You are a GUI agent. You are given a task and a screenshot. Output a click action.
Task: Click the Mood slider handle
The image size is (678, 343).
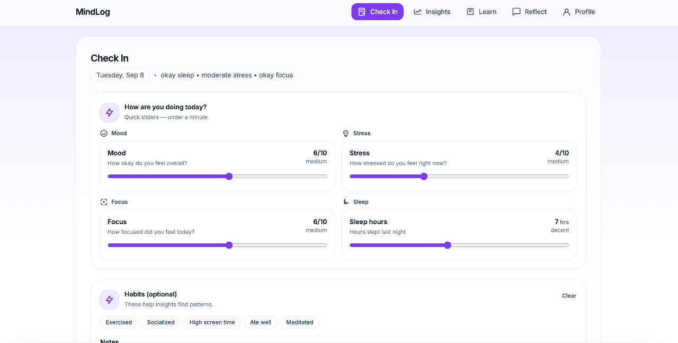pyautogui.click(x=229, y=177)
